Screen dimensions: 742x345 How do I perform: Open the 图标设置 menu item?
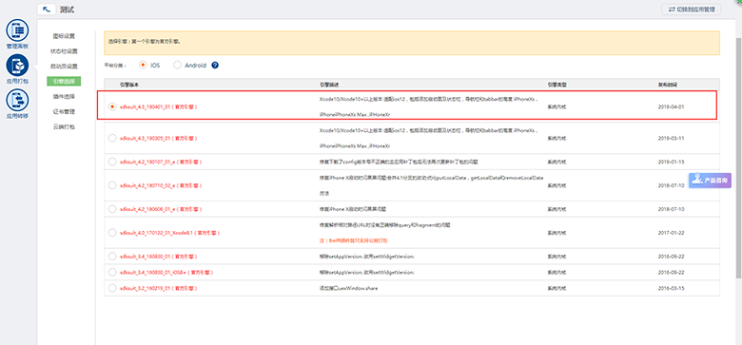[x=64, y=36]
